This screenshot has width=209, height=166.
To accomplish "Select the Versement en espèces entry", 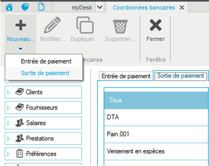I will [x=156, y=151].
